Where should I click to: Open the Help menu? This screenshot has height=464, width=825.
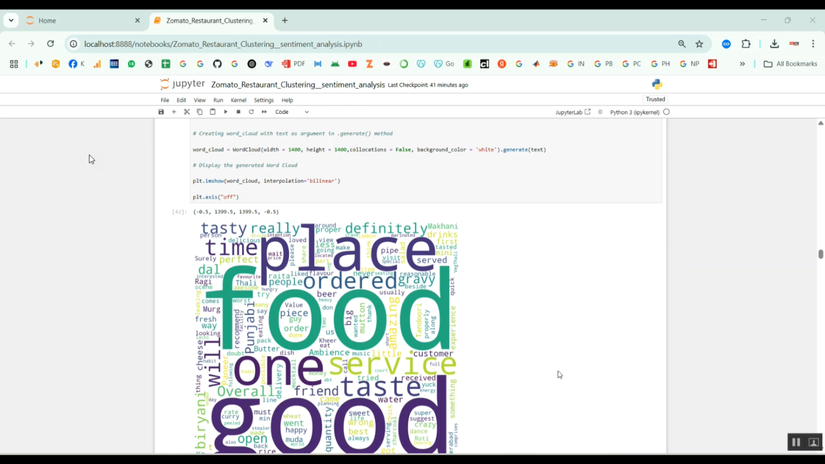(x=287, y=100)
